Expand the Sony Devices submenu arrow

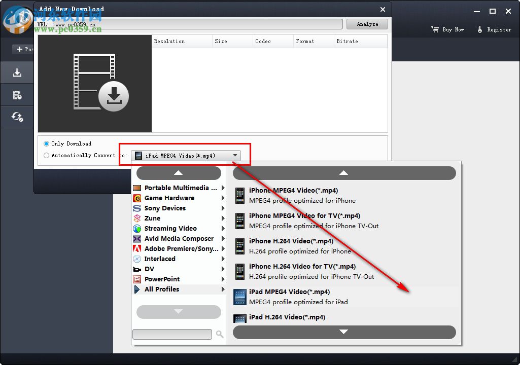(222, 208)
